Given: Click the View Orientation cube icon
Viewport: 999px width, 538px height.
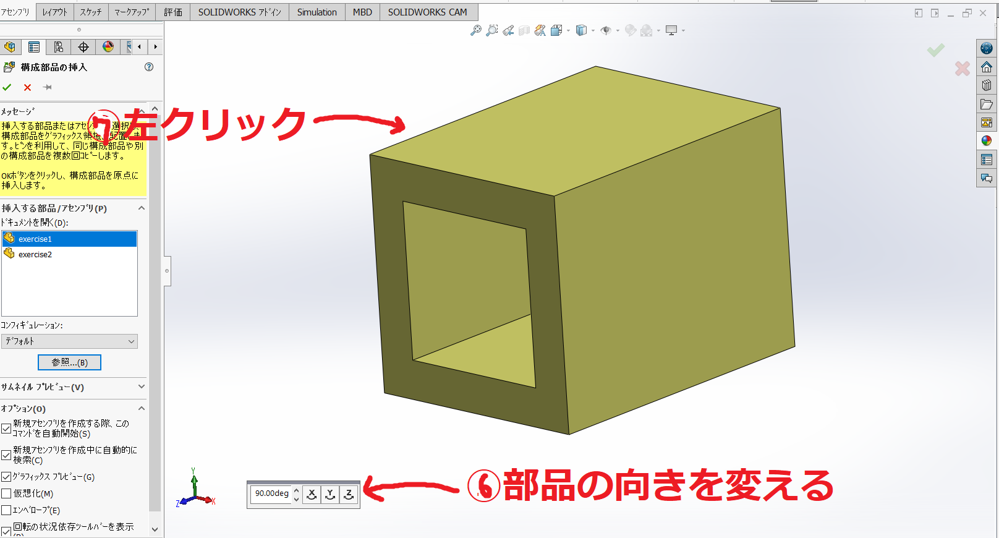Looking at the screenshot, I should tap(556, 30).
